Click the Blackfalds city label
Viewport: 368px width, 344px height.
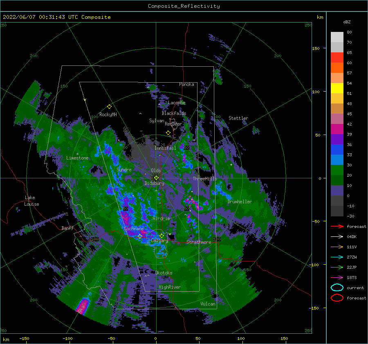point(174,113)
